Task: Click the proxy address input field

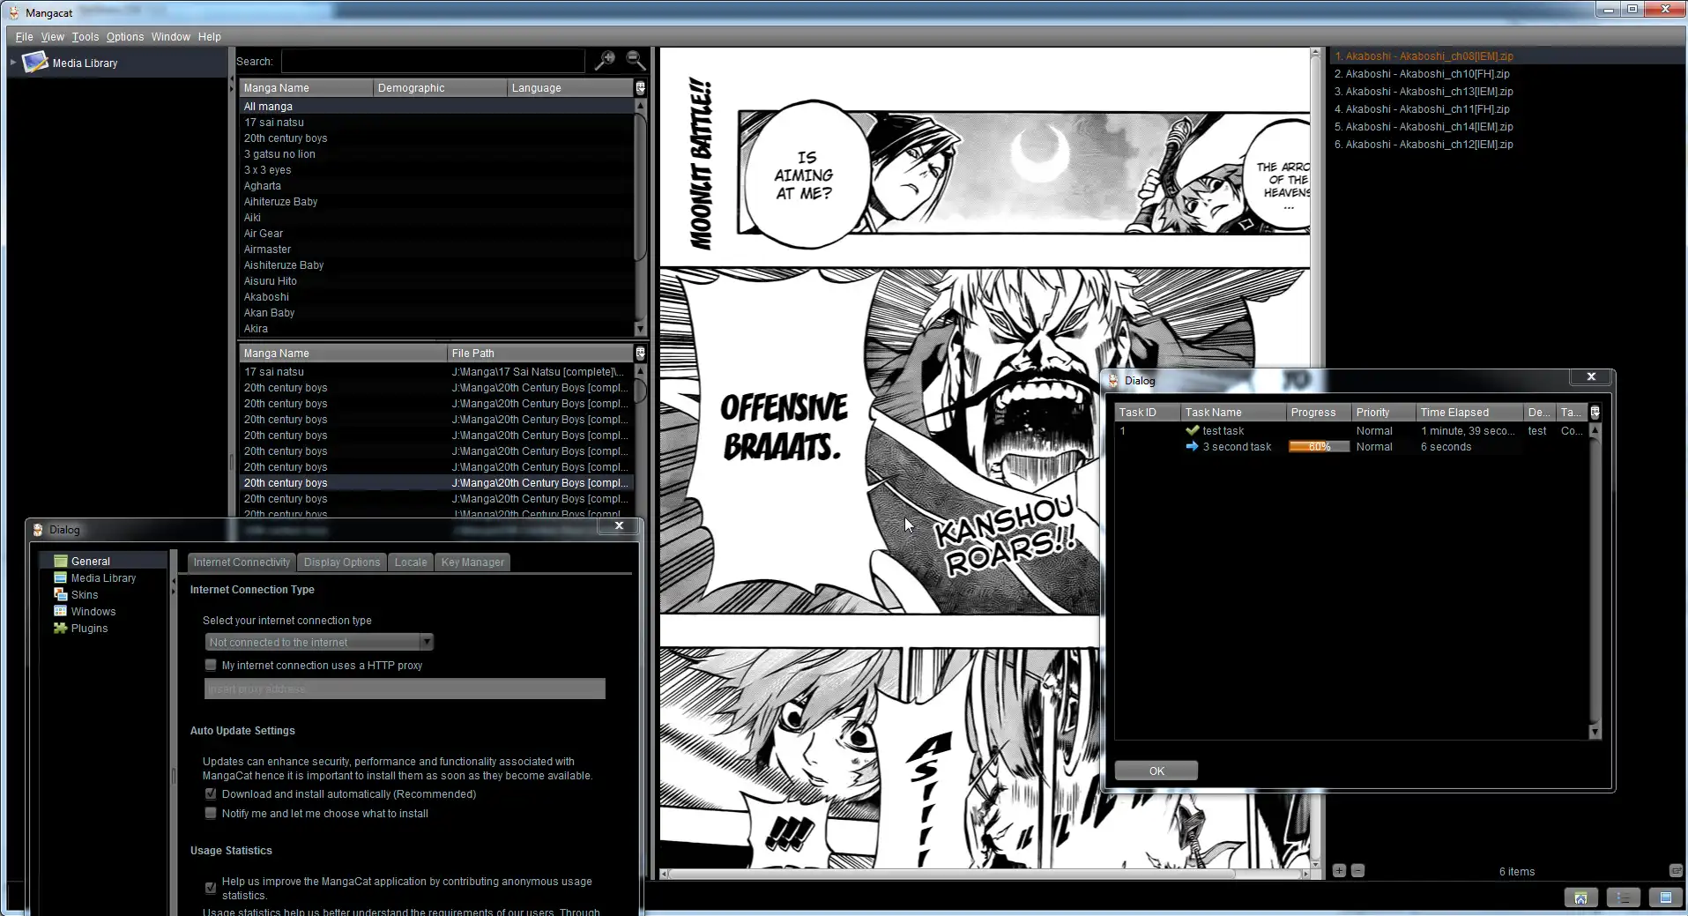Action: point(405,689)
